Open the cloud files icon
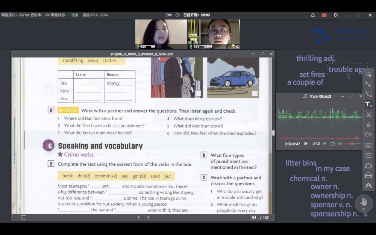This screenshot has height=235, width=376. [368, 165]
